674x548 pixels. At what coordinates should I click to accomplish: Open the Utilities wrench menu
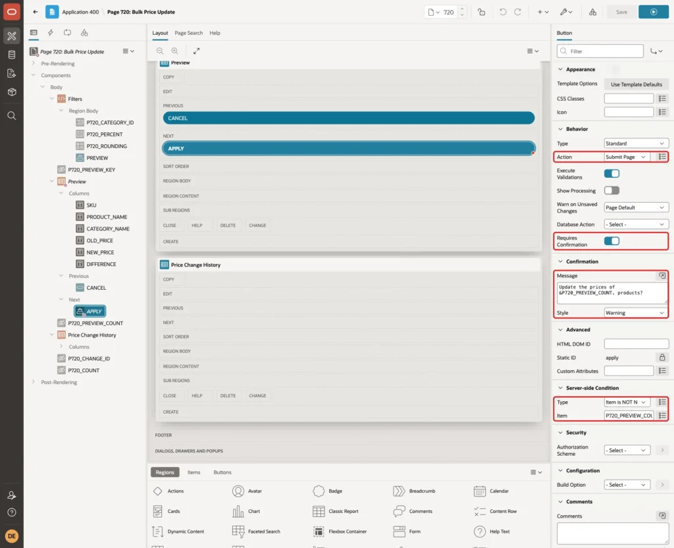point(566,12)
